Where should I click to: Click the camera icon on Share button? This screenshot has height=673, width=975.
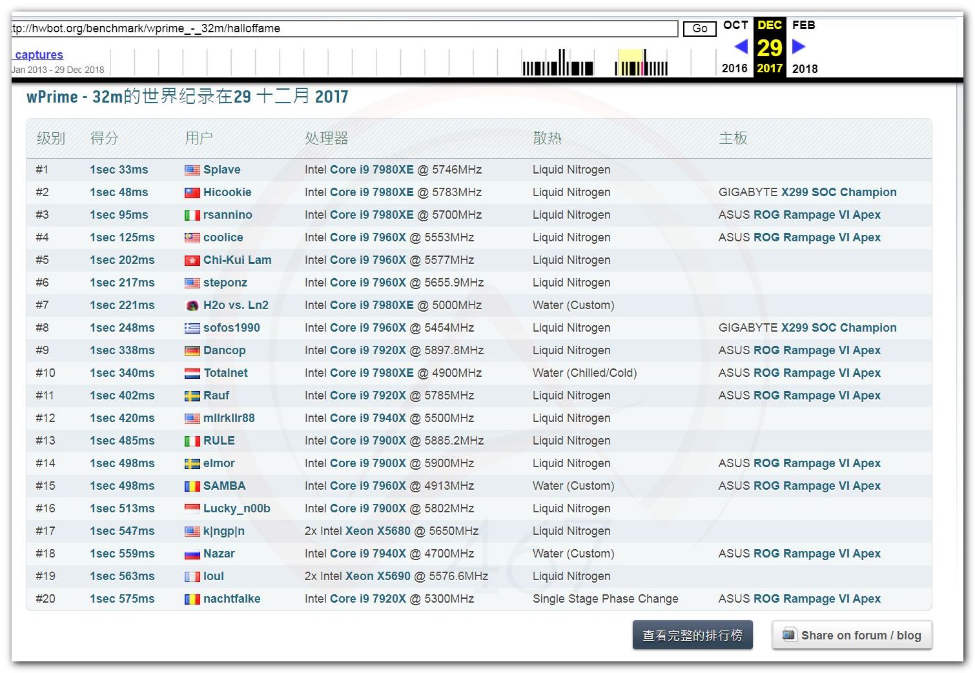pyautogui.click(x=789, y=634)
